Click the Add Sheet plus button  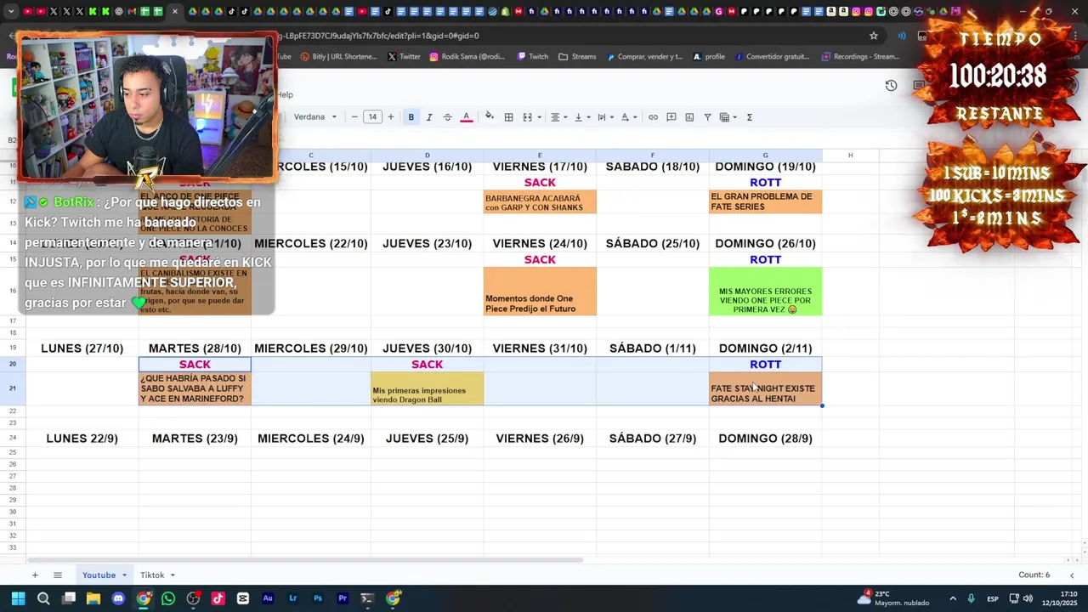pyautogui.click(x=35, y=575)
